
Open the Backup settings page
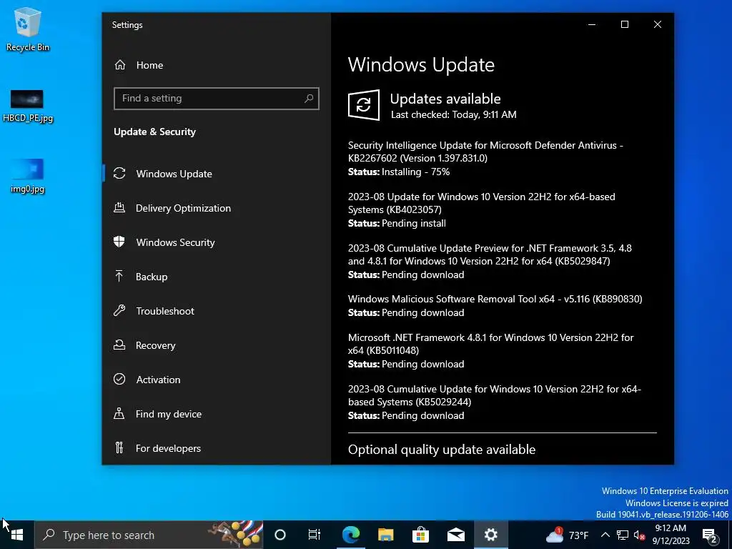(217, 277)
